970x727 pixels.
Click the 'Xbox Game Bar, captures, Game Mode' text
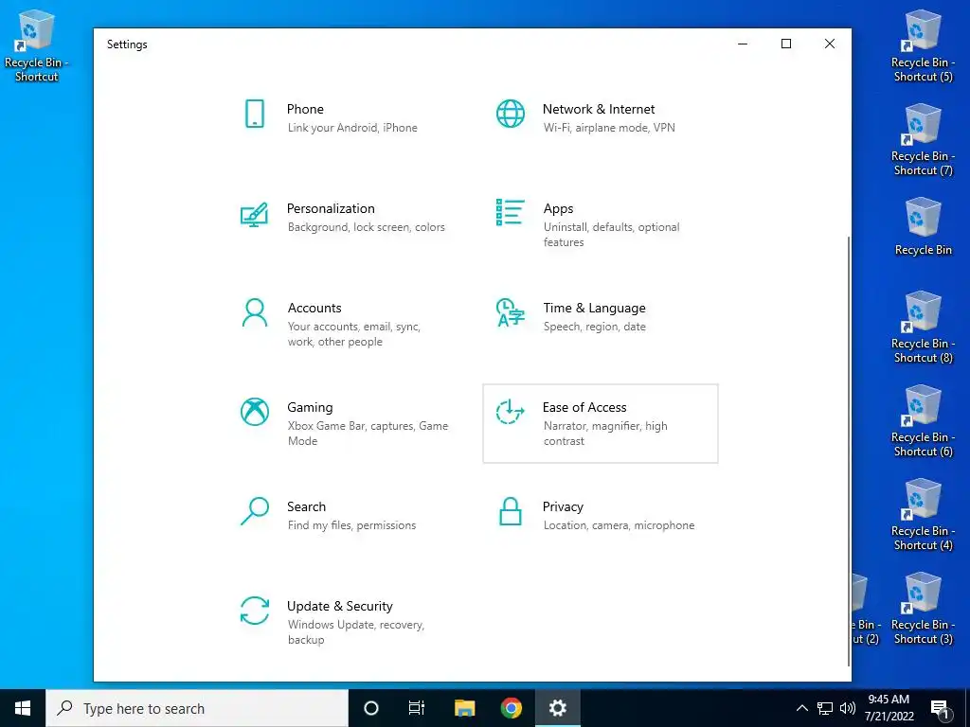pyautogui.click(x=368, y=434)
